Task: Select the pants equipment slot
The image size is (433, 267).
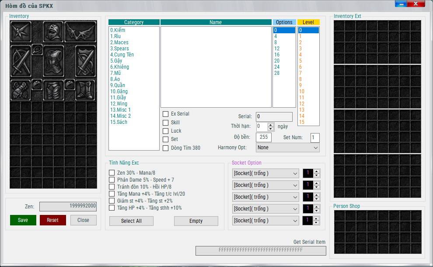Action: (53, 90)
